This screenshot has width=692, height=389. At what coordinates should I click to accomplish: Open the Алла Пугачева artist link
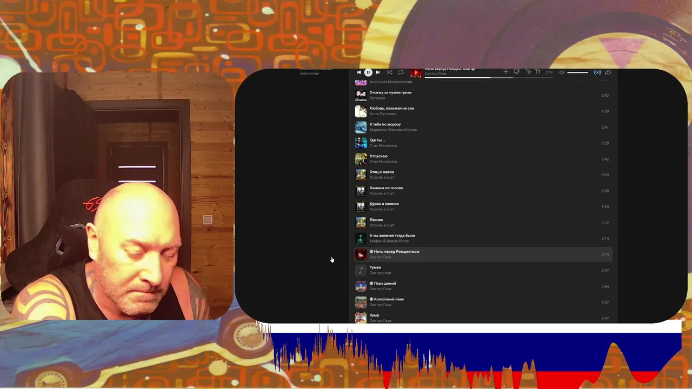pos(383,114)
